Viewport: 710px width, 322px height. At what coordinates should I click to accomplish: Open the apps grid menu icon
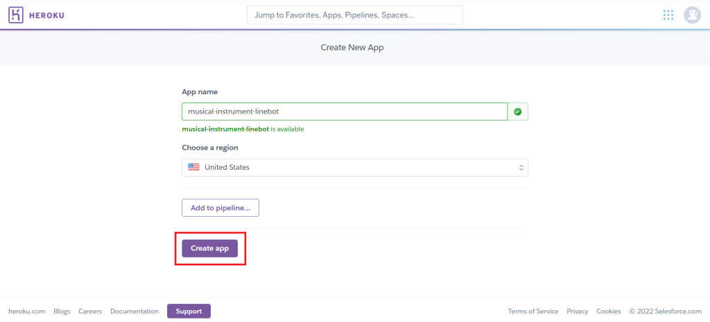coord(668,15)
